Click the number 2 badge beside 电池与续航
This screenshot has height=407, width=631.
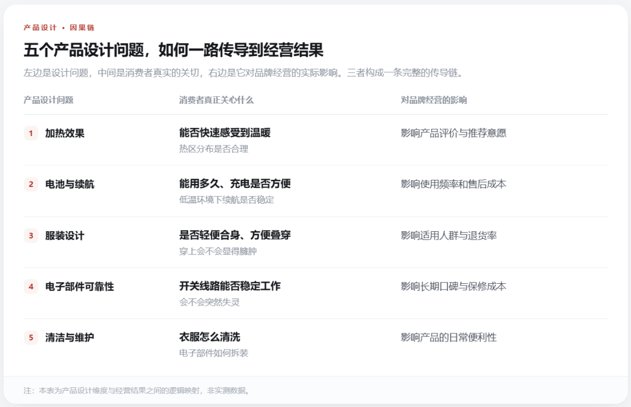31,184
